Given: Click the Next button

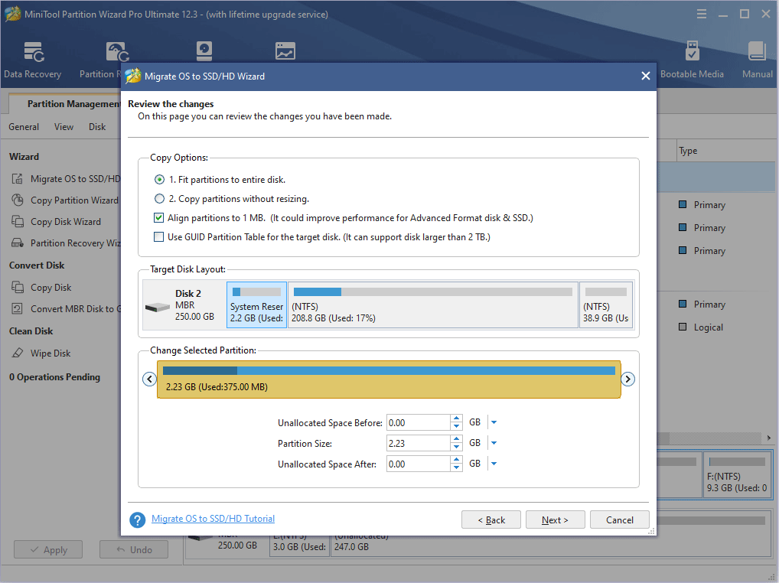Looking at the screenshot, I should [556, 520].
